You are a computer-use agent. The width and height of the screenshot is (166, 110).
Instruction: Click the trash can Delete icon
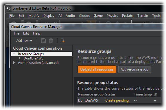[x=51, y=41]
